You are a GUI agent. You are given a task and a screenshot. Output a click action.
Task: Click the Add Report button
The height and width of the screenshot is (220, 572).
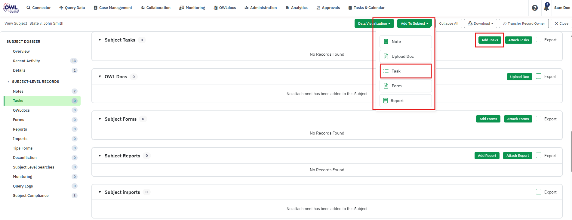pos(487,156)
